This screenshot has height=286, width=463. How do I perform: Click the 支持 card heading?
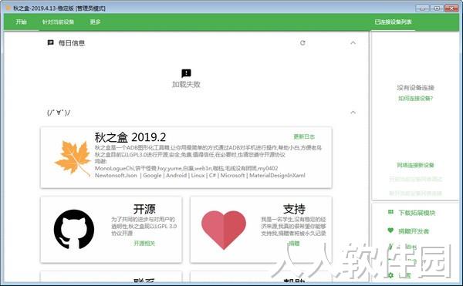(294, 209)
